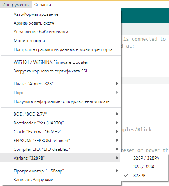This screenshot has height=186, width=169.
Task: Expand Clock: "External 16 MHz" submenu
Action: tap(61, 132)
